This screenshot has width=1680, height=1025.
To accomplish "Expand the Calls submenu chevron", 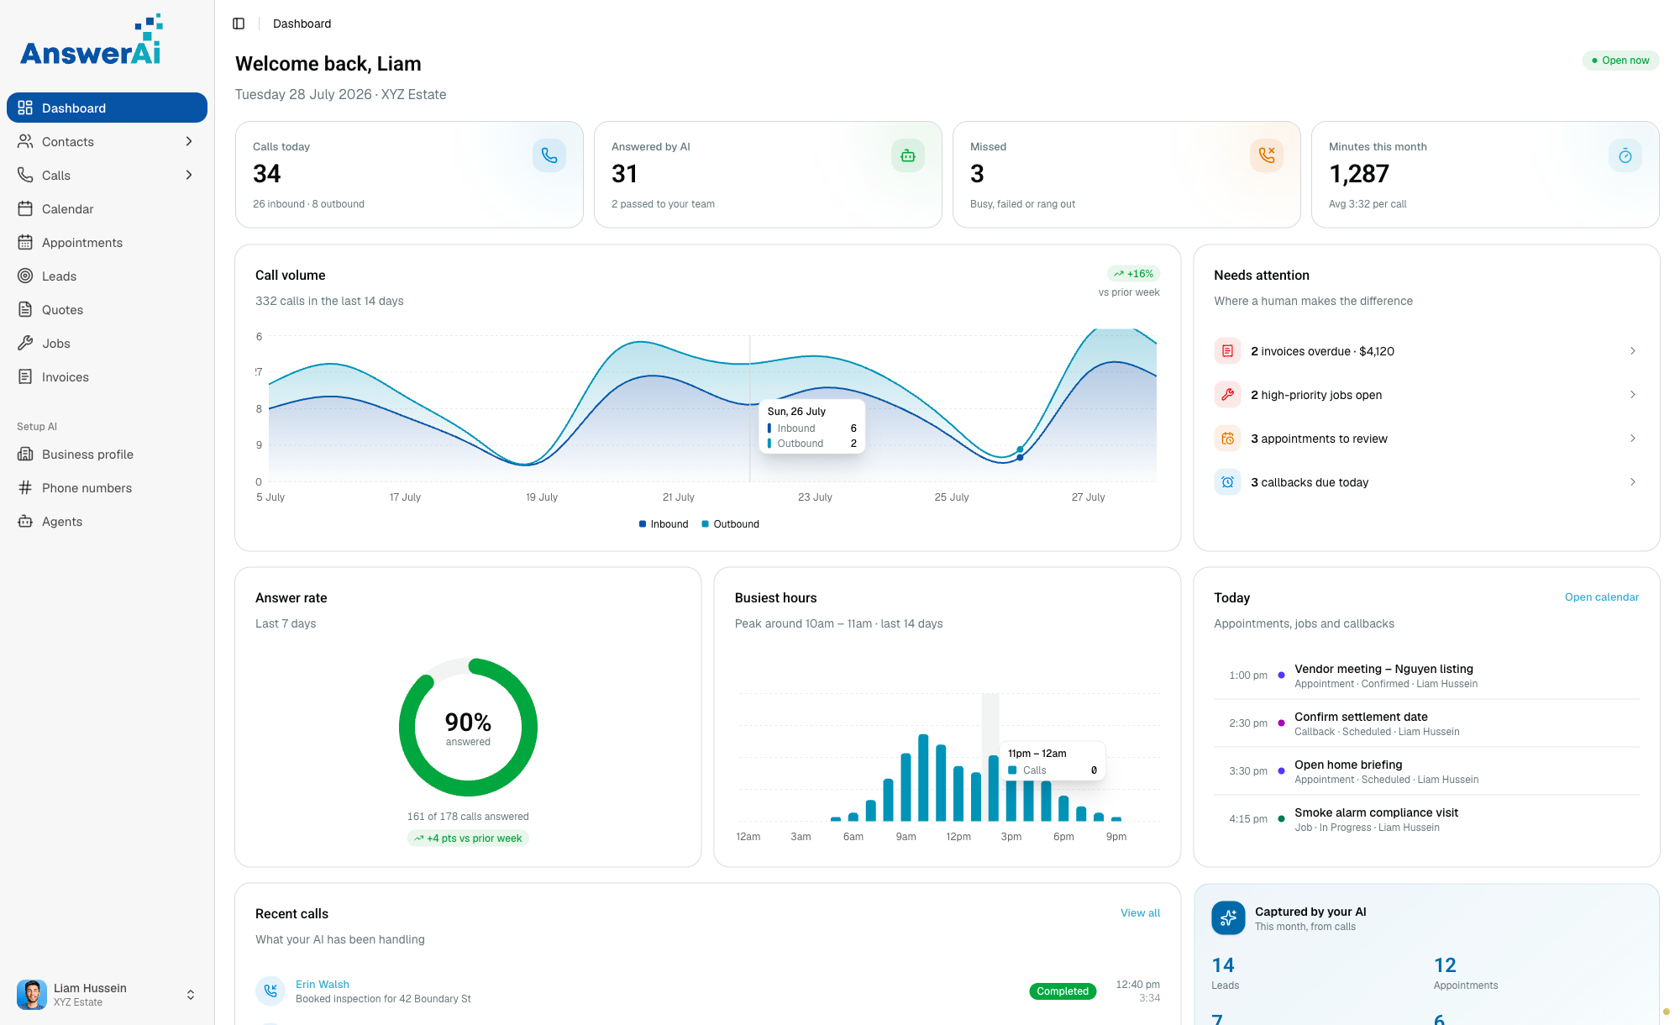I will (189, 175).
